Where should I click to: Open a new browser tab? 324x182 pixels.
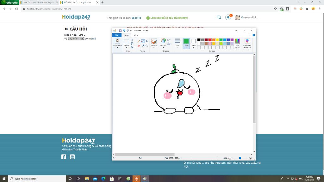(102, 3)
